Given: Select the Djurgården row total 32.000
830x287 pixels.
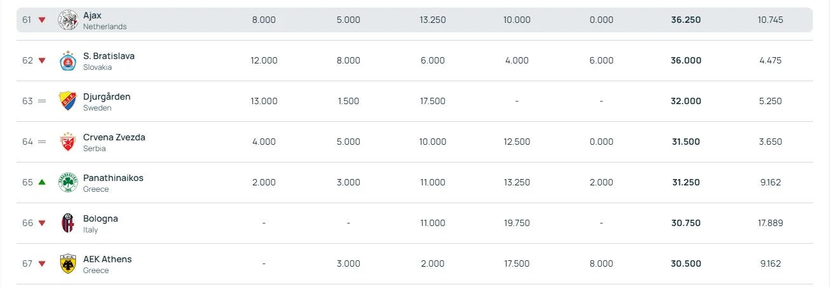Looking at the screenshot, I should pyautogui.click(x=686, y=102).
